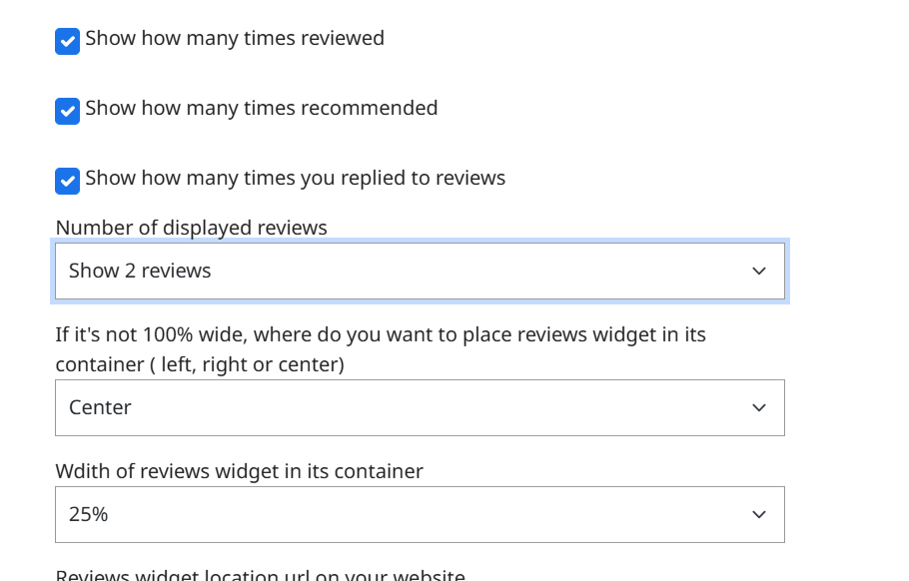This screenshot has width=909, height=581.
Task: Click the 'Reviews widget location url' label
Action: click(x=260, y=575)
